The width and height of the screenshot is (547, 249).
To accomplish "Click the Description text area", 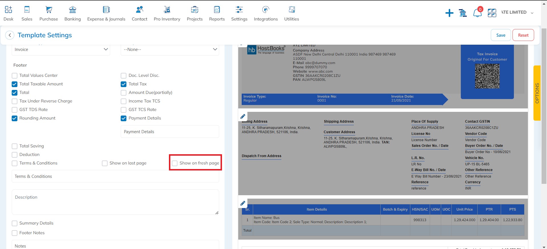I will point(115,202).
